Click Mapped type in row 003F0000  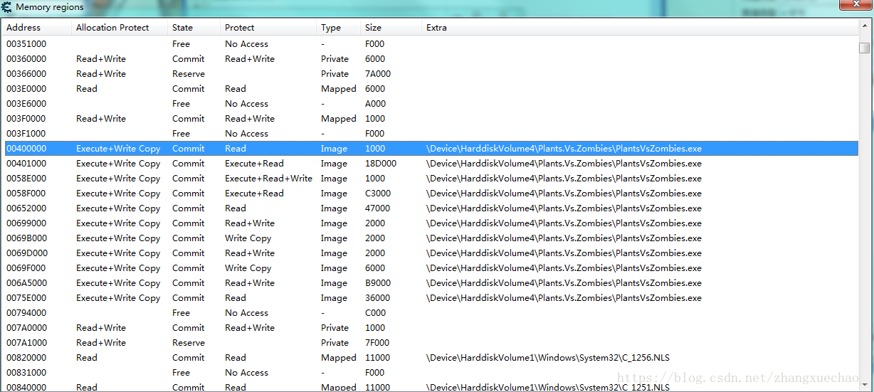[x=339, y=119]
